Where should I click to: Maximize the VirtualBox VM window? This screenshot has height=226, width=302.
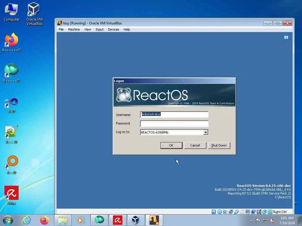(x=278, y=23)
